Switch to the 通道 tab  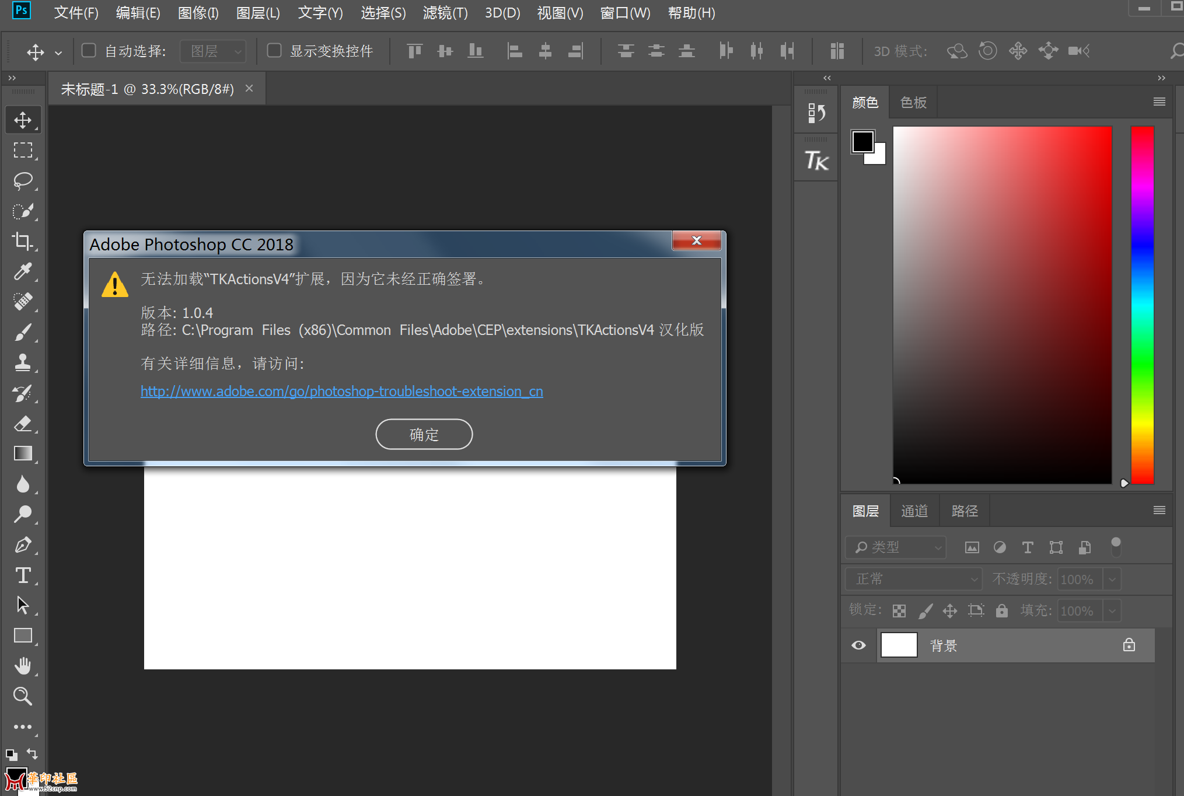pyautogui.click(x=914, y=511)
